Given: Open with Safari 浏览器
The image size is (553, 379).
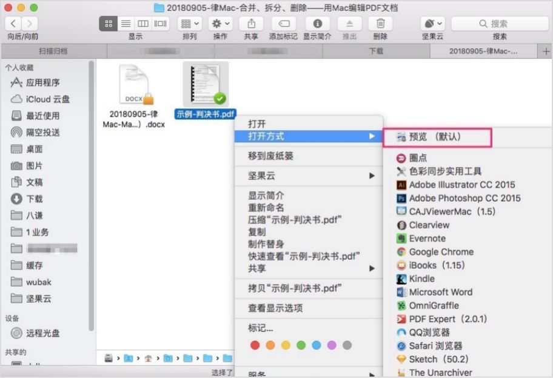Looking at the screenshot, I should (x=468, y=346).
